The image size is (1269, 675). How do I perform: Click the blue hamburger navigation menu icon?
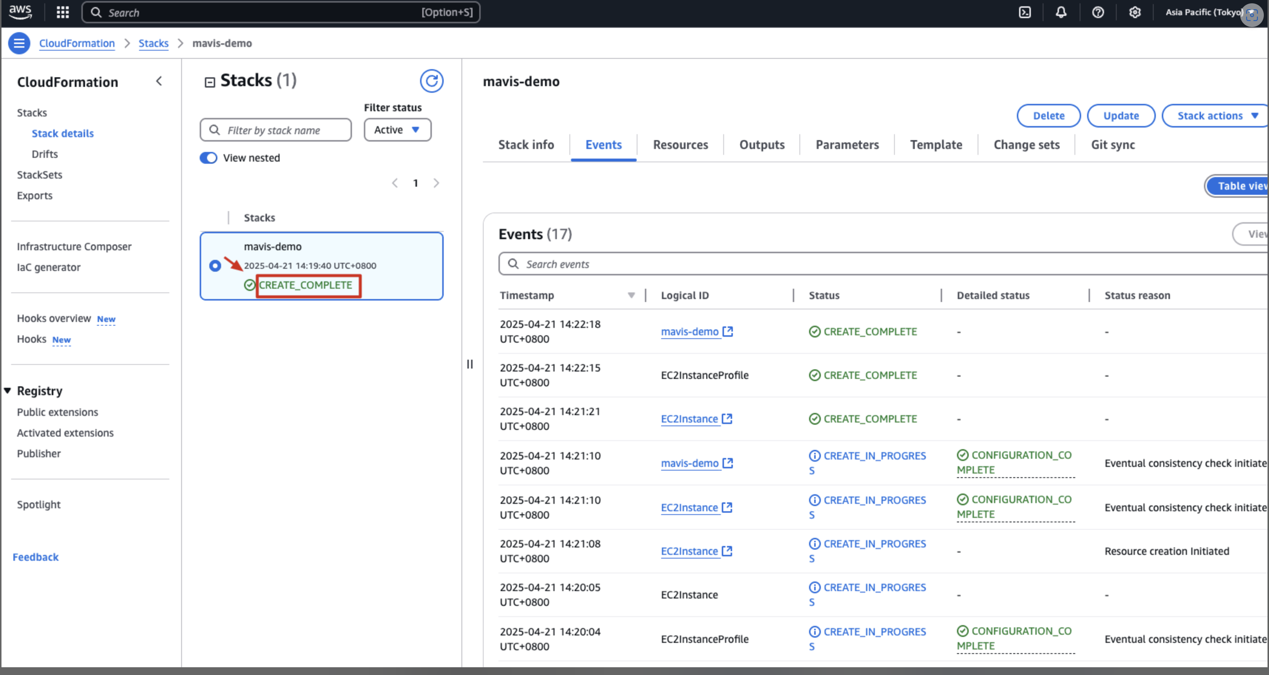[x=19, y=43]
